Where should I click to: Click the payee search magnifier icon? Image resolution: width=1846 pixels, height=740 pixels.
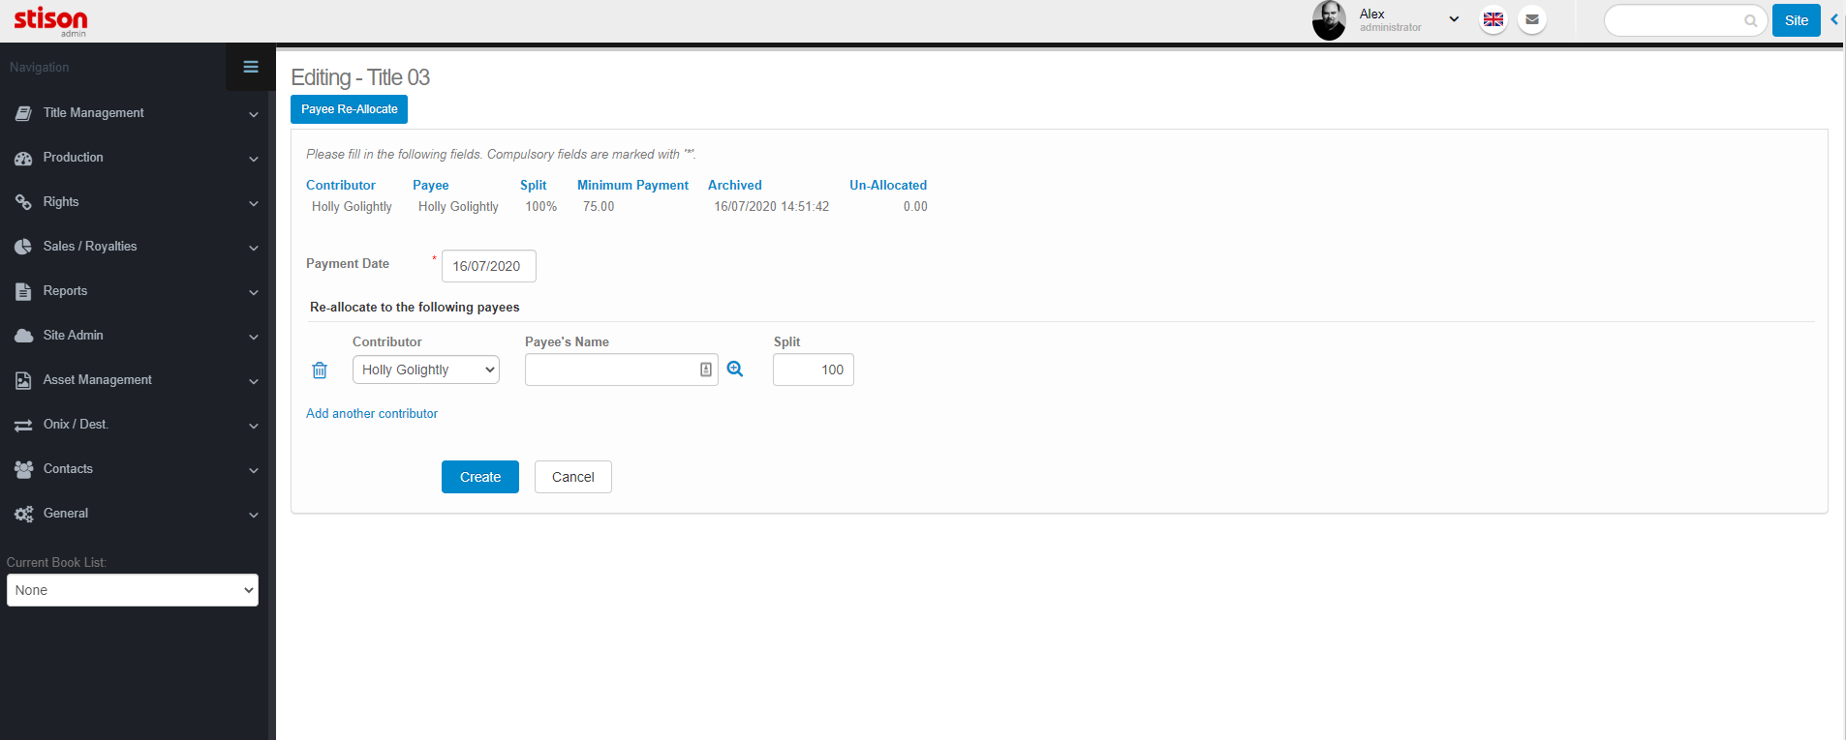(x=735, y=370)
